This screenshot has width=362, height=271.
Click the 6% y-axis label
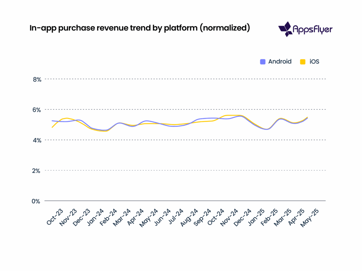pos(37,110)
